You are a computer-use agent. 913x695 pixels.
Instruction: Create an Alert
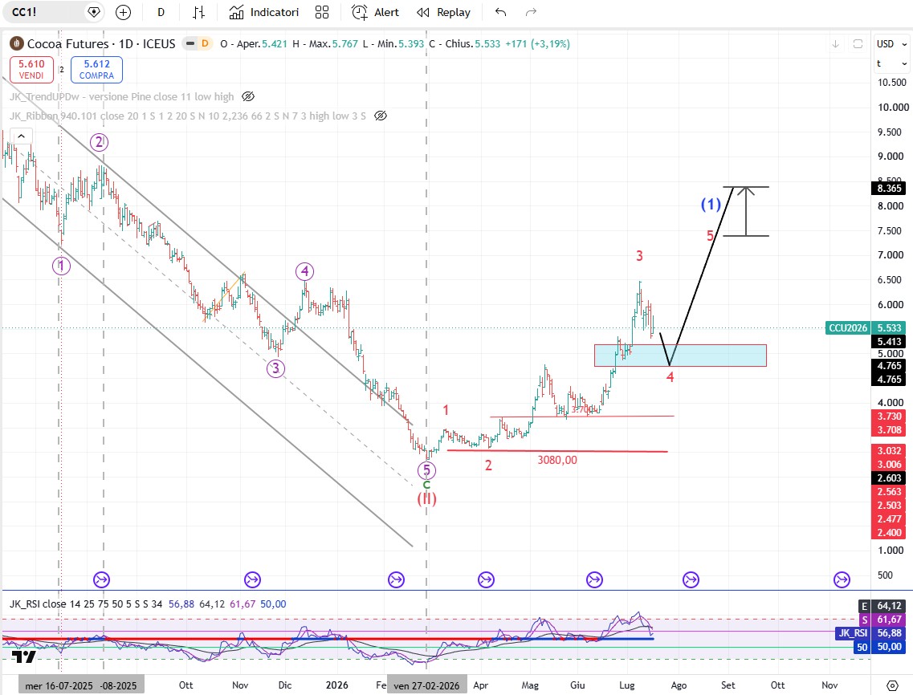(x=376, y=12)
